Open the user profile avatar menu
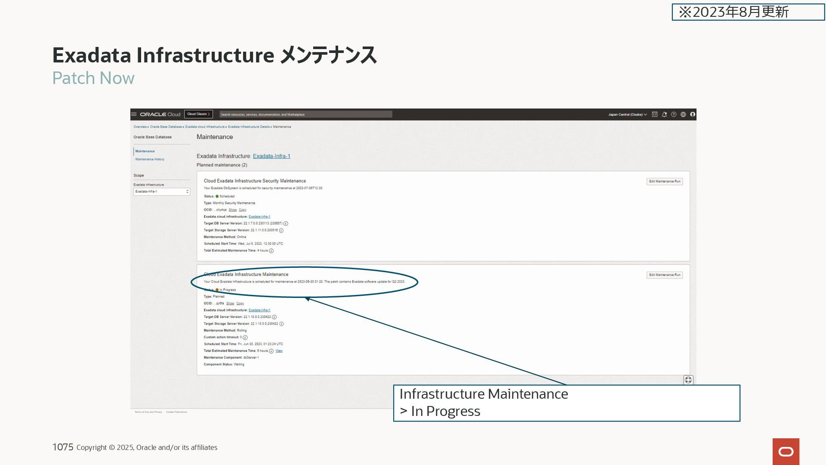The height and width of the screenshot is (465, 826). pos(693,115)
